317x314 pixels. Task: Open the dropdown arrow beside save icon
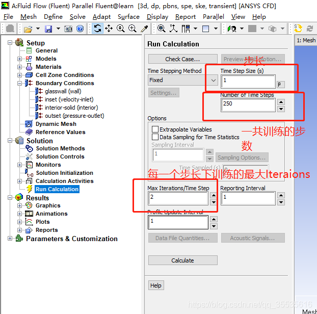click(58, 29)
